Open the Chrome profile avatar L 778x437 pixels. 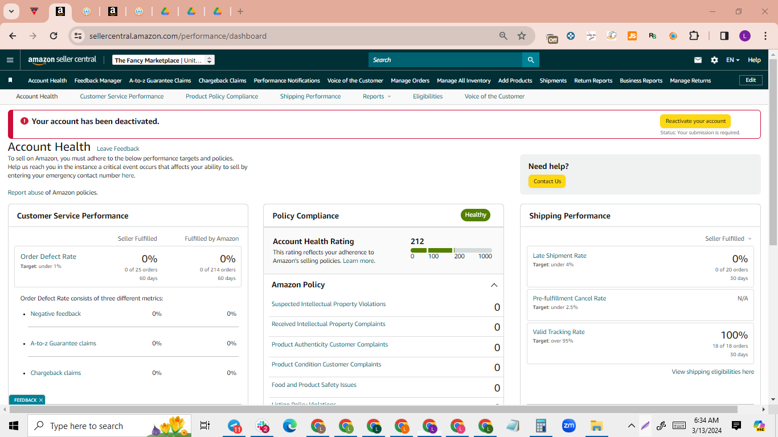coord(745,36)
